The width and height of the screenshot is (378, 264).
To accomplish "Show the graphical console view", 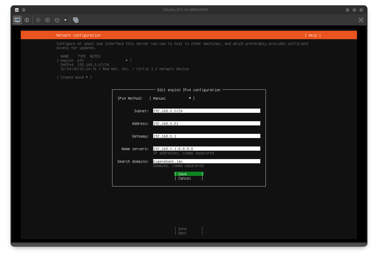I will point(17,20).
